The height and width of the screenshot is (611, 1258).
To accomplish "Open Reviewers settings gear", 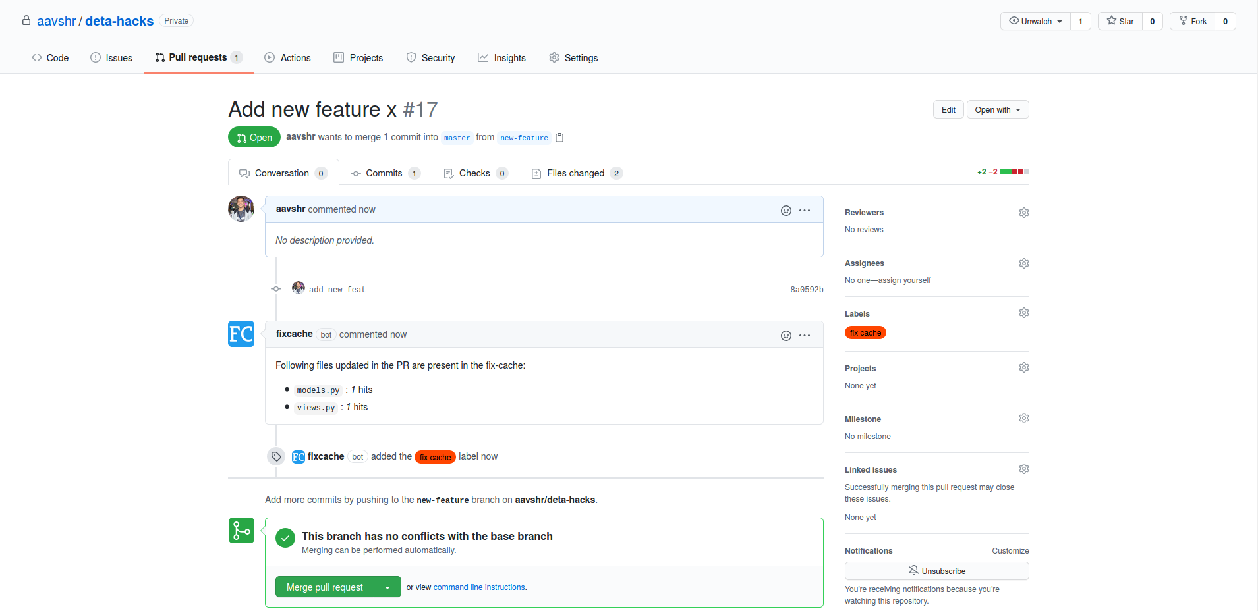I will 1023,213.
